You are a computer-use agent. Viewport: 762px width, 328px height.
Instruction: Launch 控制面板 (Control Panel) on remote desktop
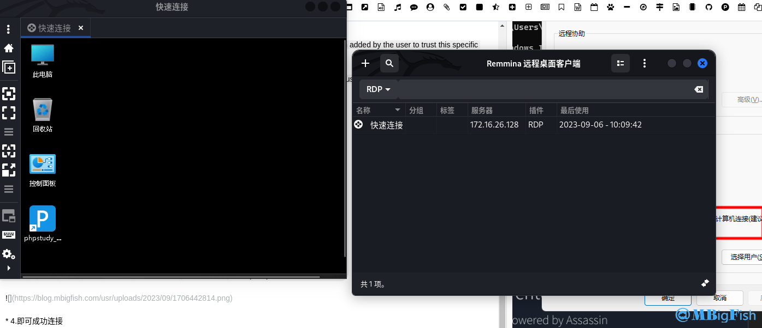[42, 169]
